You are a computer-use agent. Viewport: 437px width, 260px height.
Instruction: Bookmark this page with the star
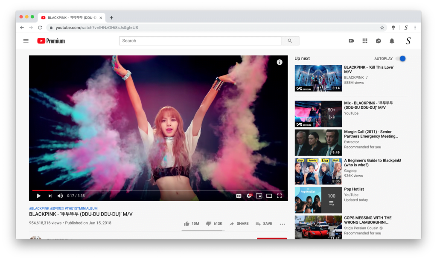(382, 28)
